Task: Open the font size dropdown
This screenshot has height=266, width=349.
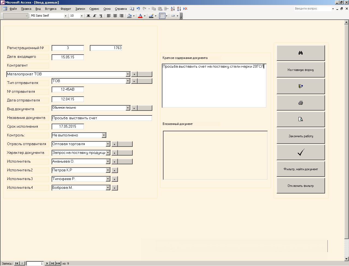Action: tap(82, 16)
